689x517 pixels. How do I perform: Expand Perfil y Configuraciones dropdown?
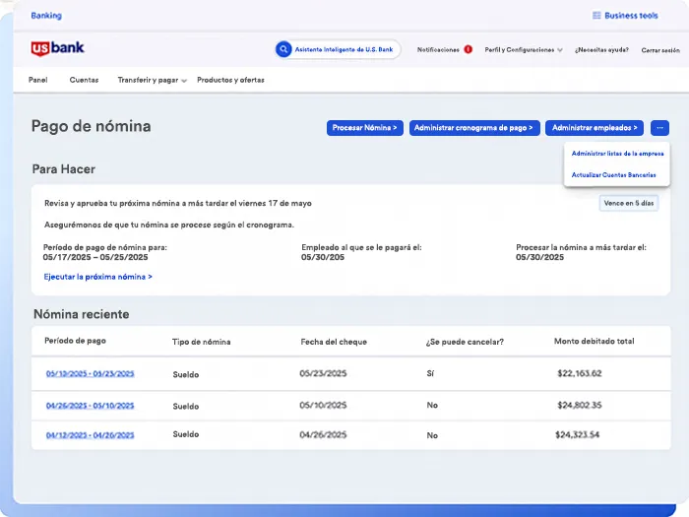point(524,49)
